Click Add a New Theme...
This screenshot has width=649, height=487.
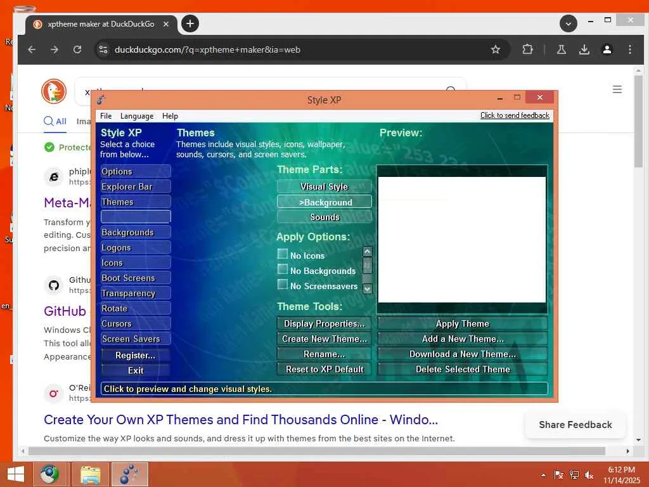[x=462, y=339]
